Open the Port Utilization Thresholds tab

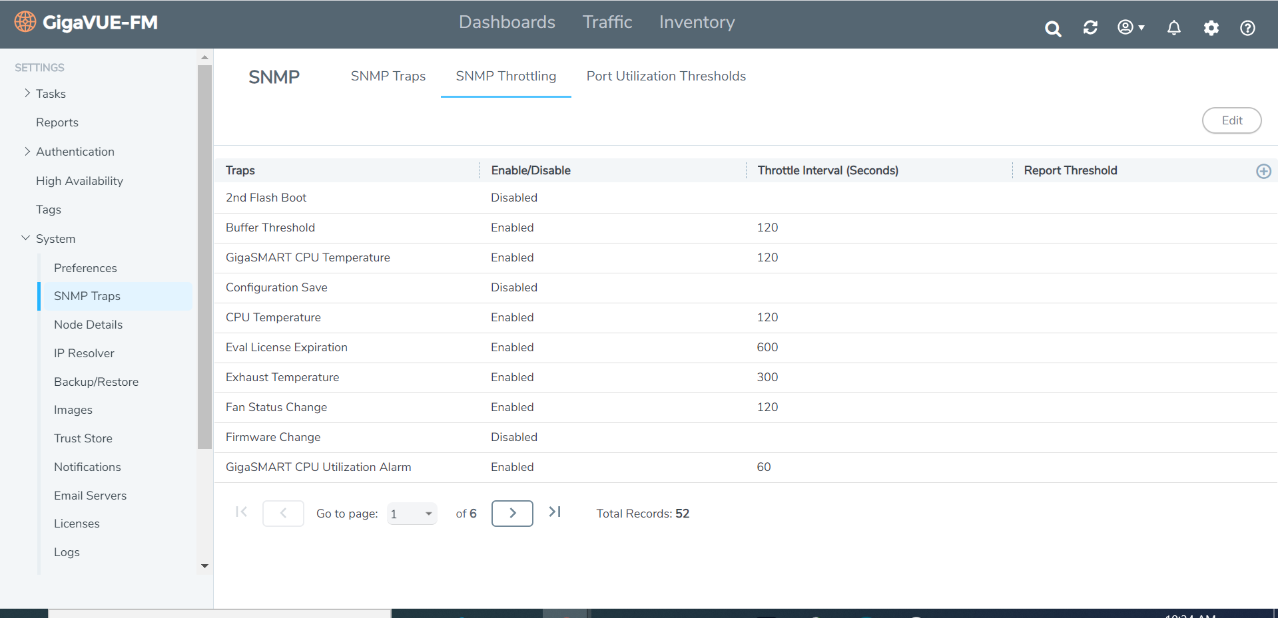[x=665, y=77]
